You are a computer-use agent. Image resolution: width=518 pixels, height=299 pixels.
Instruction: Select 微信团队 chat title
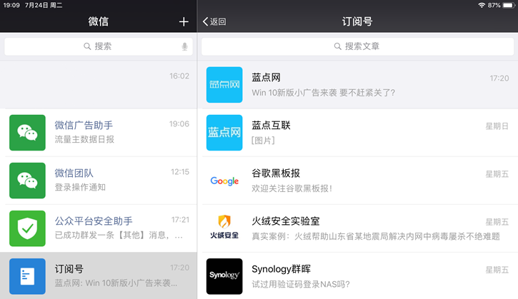[74, 173]
